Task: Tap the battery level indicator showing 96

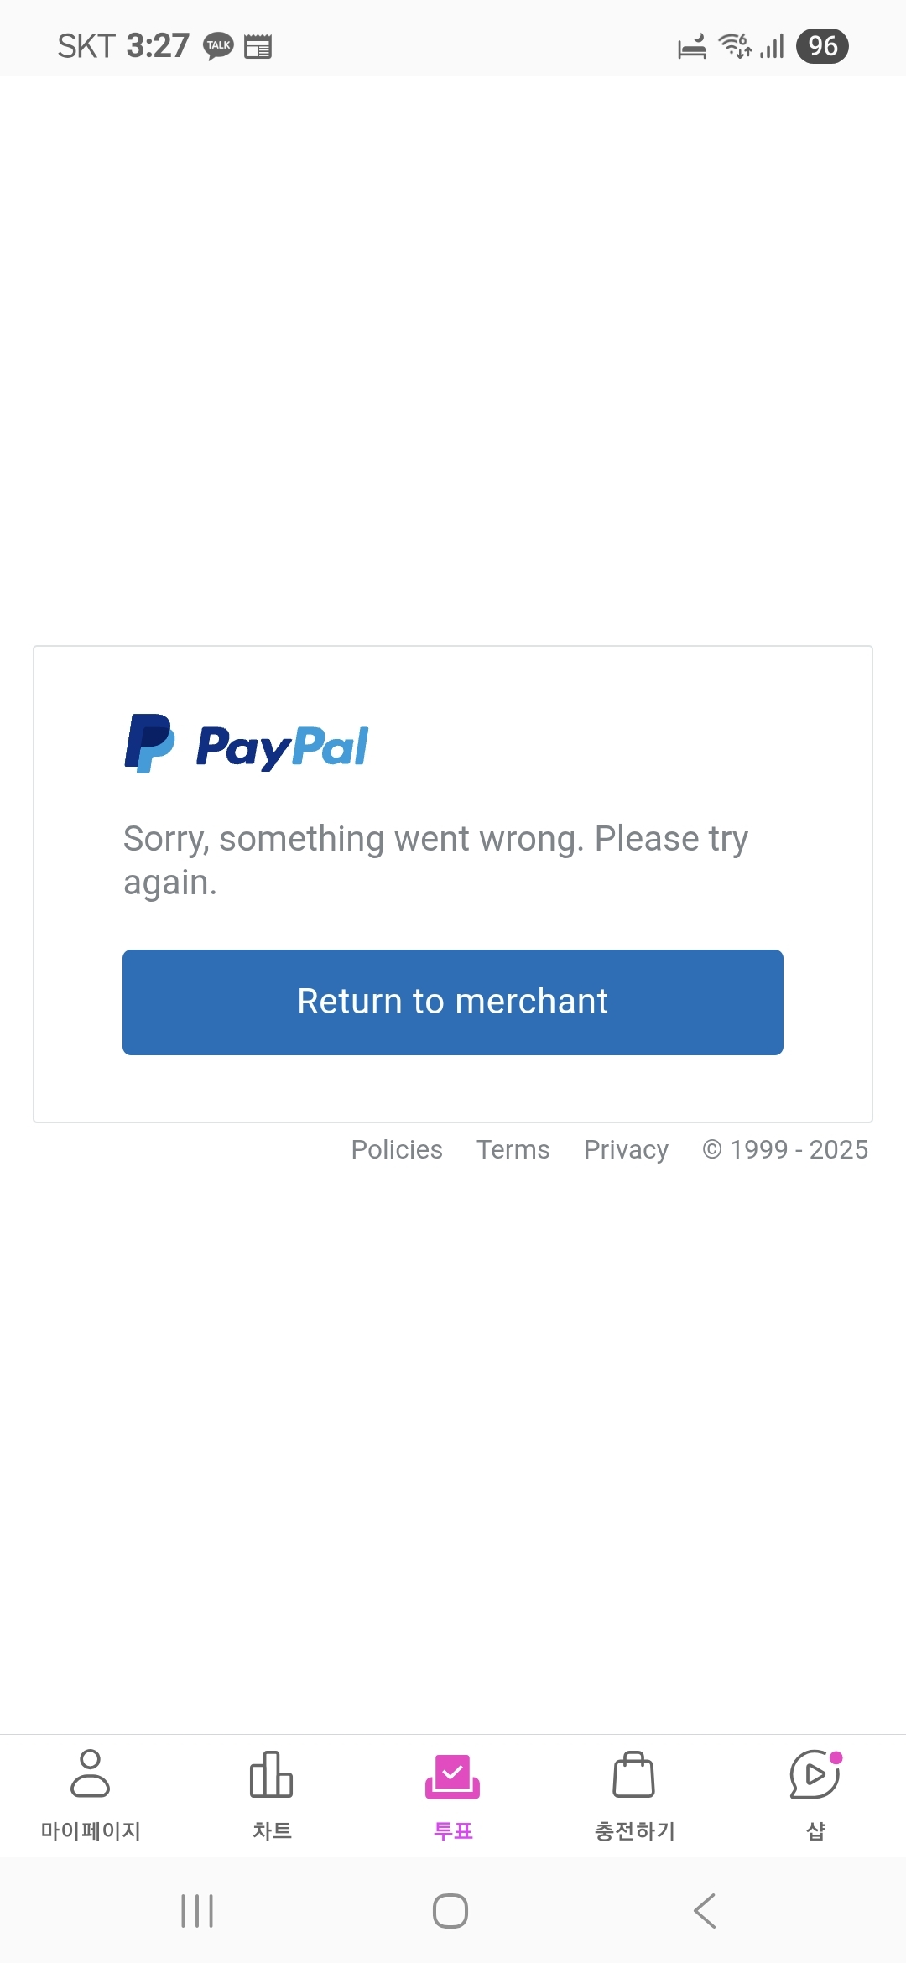Action: click(822, 46)
